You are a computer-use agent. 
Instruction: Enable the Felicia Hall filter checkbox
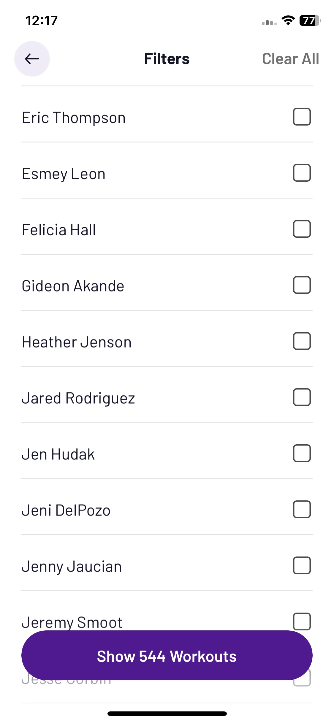[x=302, y=229]
